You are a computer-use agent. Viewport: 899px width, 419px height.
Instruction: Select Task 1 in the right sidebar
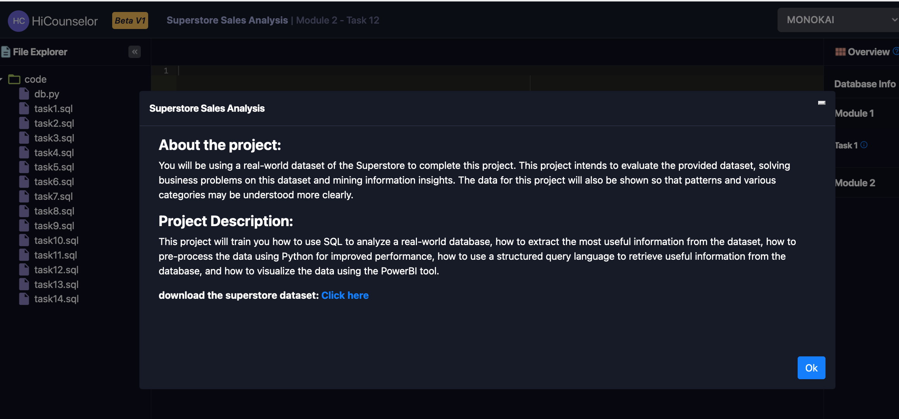pyautogui.click(x=847, y=145)
